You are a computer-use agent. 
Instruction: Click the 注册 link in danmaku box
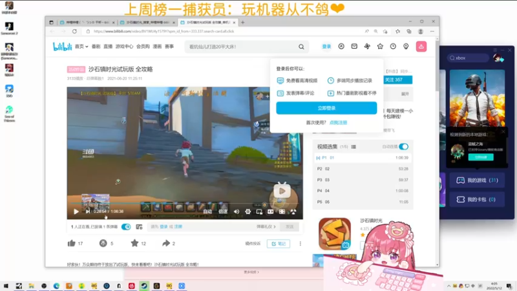(178, 227)
